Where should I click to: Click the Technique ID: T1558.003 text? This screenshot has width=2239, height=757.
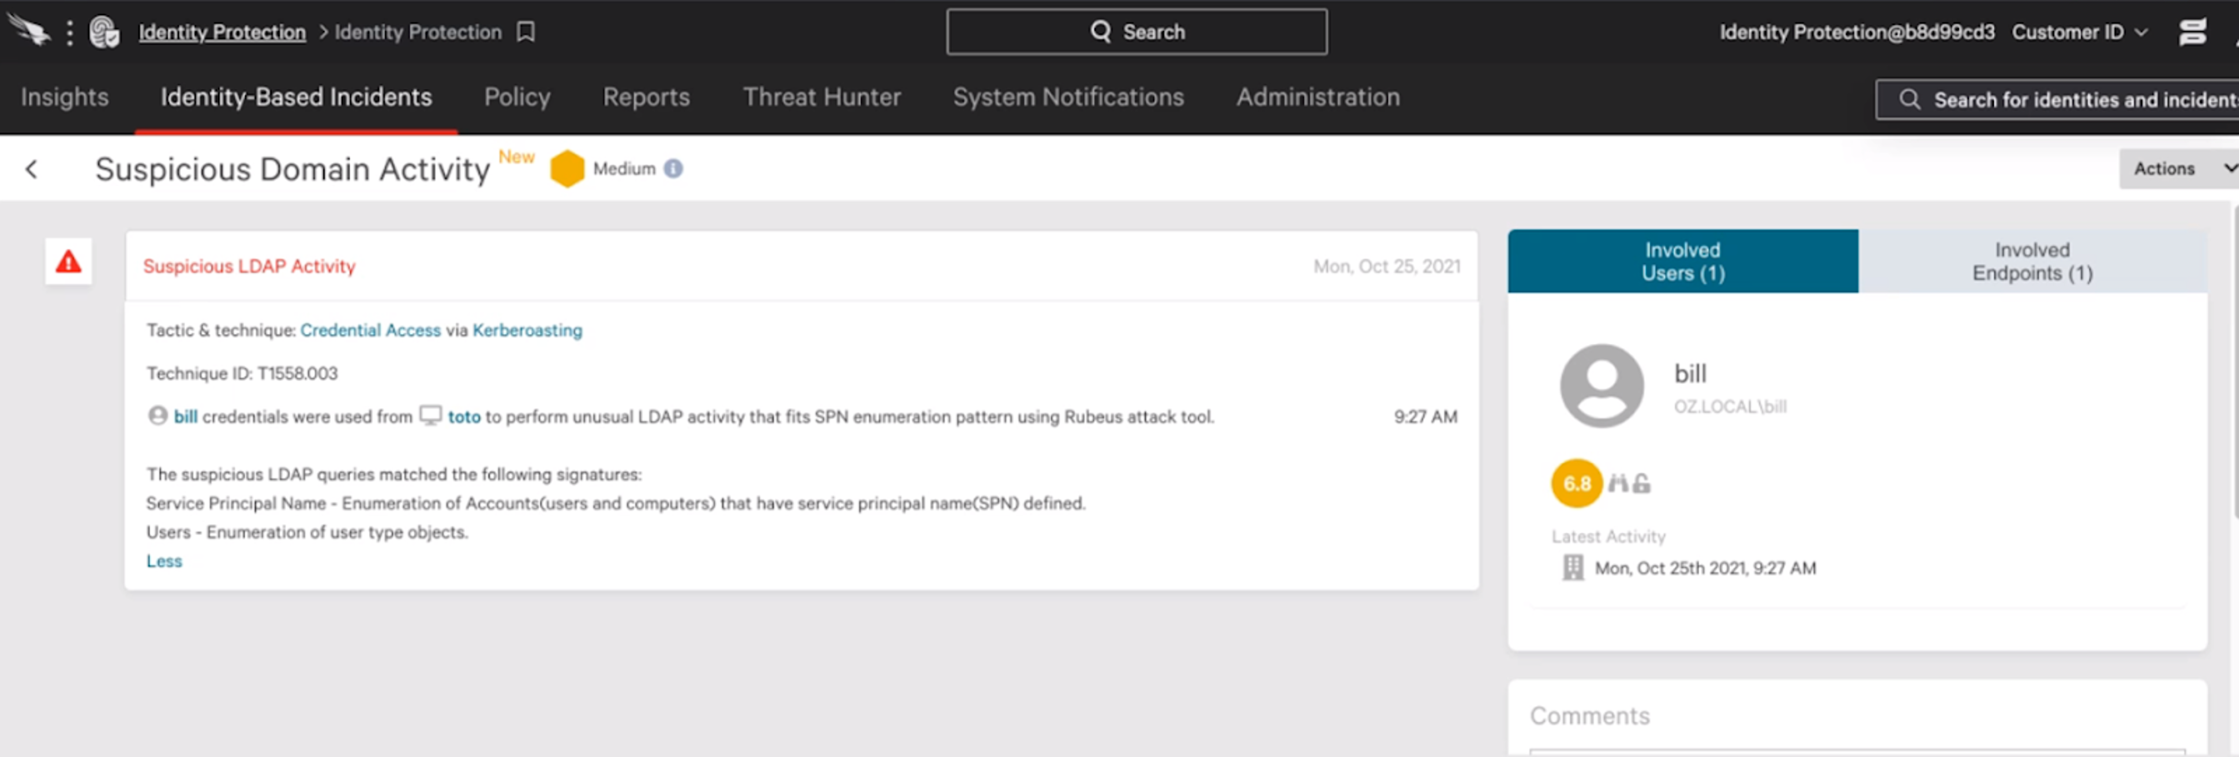click(242, 373)
